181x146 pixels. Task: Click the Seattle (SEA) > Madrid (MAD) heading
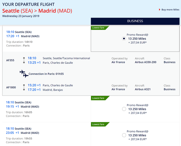click(x=37, y=11)
